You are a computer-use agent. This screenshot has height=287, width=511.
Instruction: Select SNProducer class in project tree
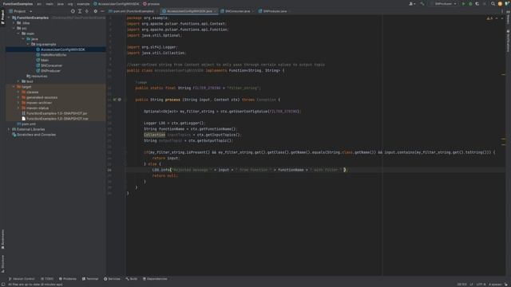pos(50,71)
